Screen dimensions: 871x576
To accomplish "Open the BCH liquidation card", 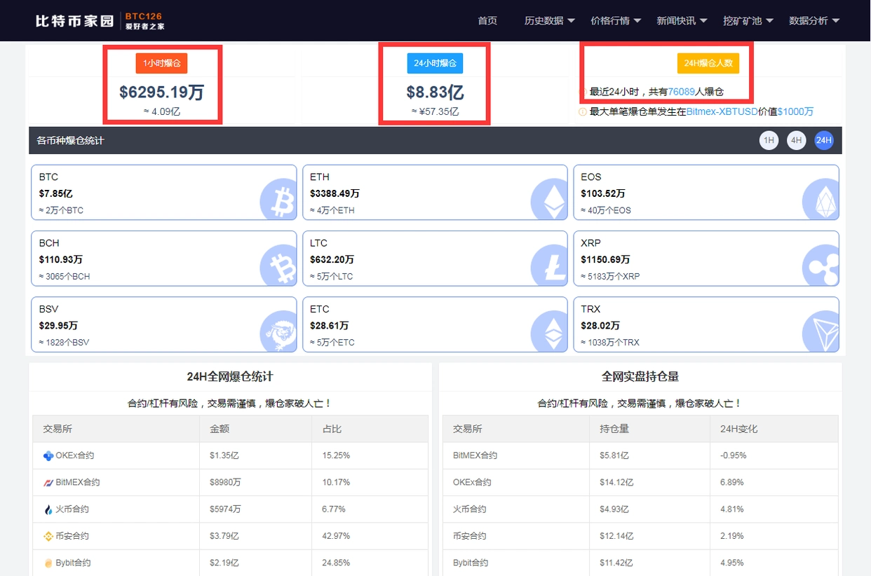I will pyautogui.click(x=164, y=259).
